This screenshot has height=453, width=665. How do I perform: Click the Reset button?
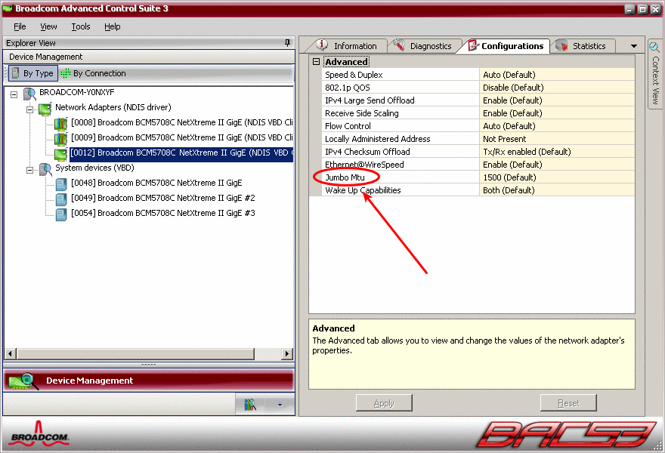pos(568,402)
